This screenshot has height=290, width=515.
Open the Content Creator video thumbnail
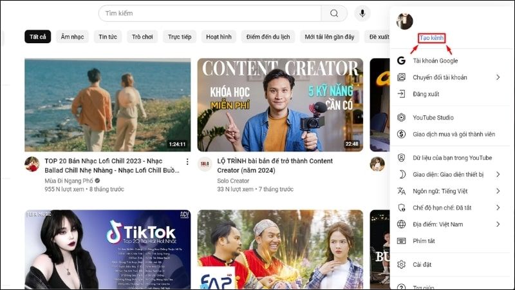[280, 105]
